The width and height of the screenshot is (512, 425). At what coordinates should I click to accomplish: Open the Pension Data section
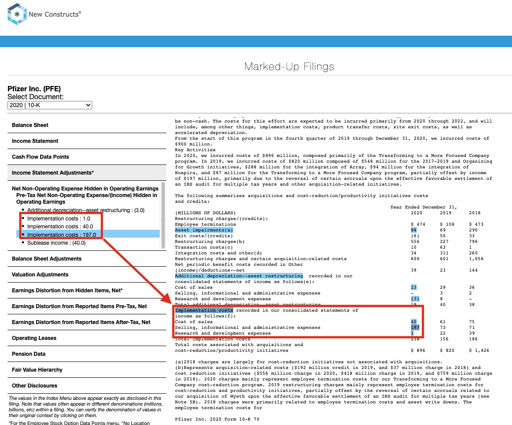tap(87, 354)
